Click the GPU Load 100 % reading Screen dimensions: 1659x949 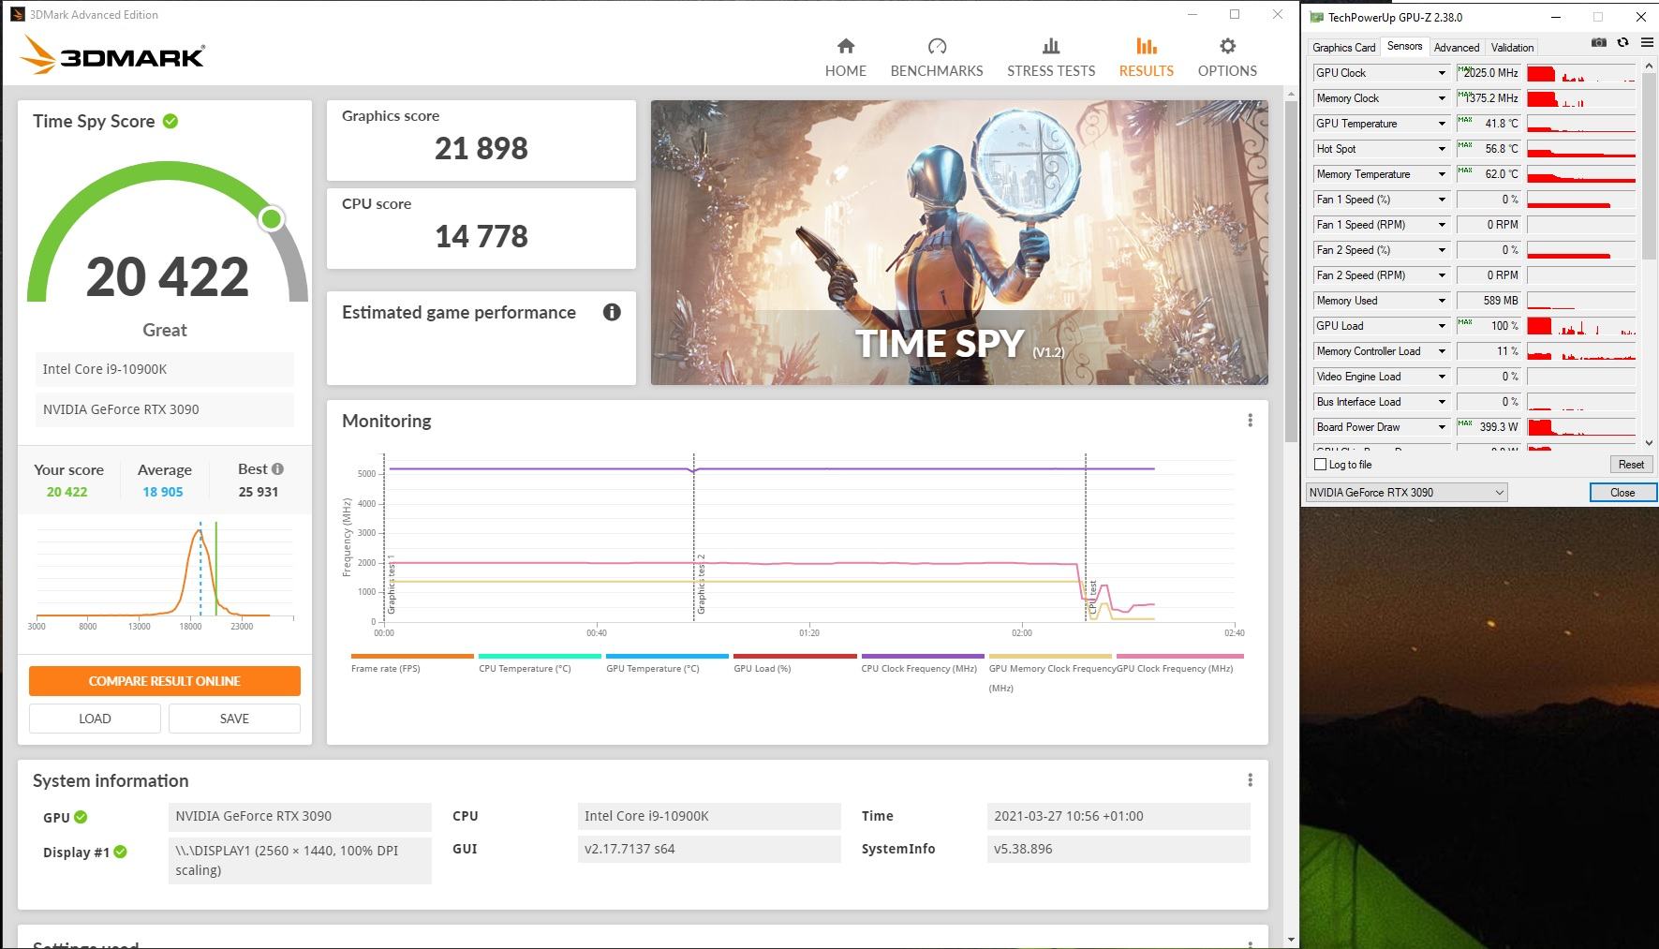[x=1488, y=326]
